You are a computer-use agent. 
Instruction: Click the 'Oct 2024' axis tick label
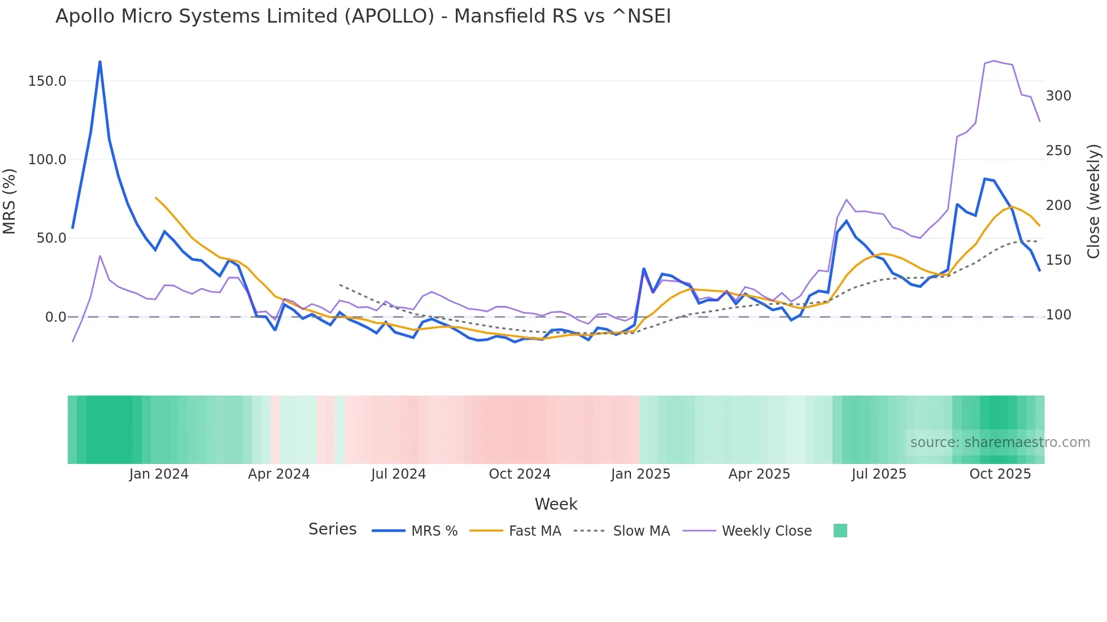click(520, 474)
